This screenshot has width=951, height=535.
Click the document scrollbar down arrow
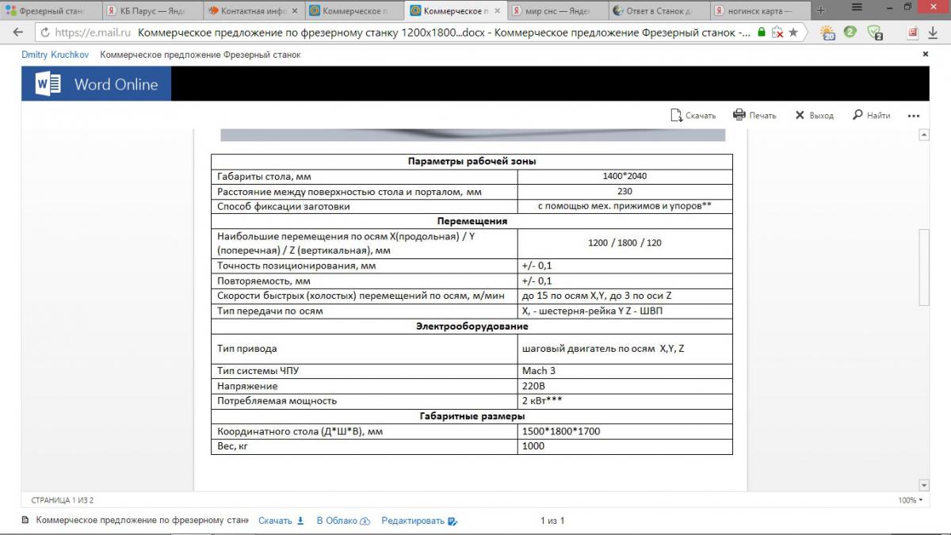pos(923,485)
